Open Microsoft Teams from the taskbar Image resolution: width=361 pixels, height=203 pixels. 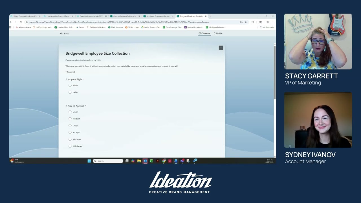(182, 161)
